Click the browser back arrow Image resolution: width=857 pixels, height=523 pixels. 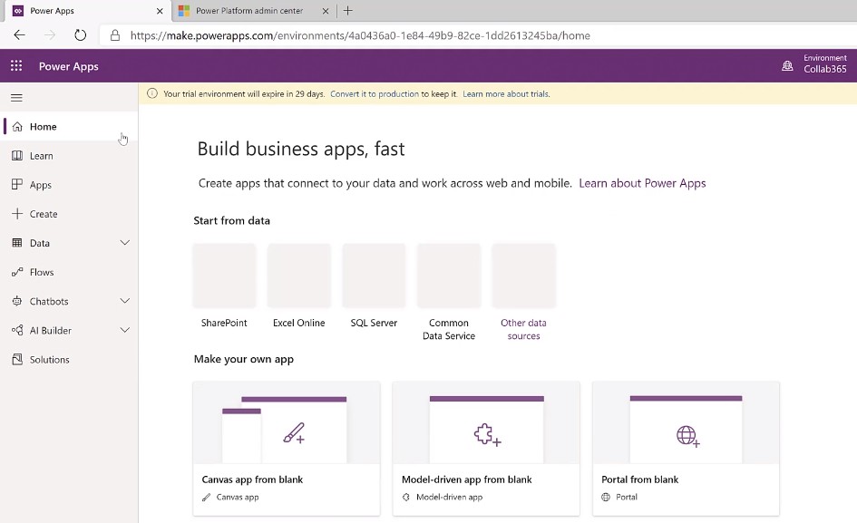(x=20, y=35)
